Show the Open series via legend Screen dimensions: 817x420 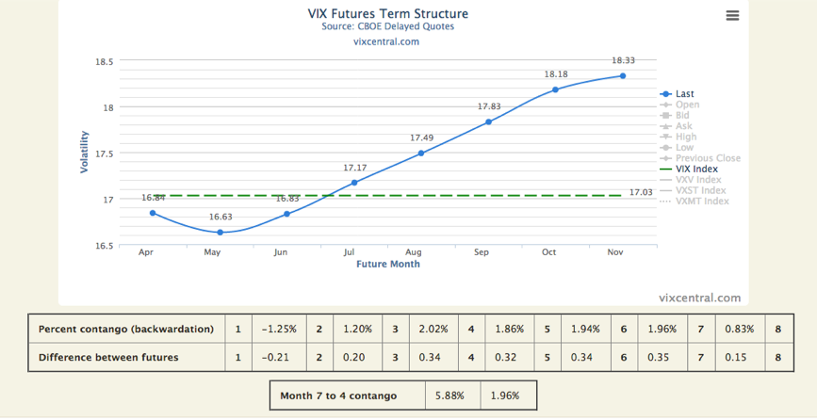pos(687,105)
